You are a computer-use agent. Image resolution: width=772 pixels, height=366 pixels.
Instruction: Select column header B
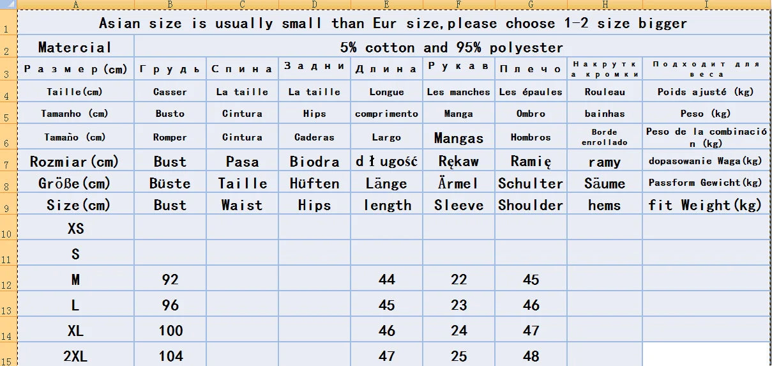[170, 4]
